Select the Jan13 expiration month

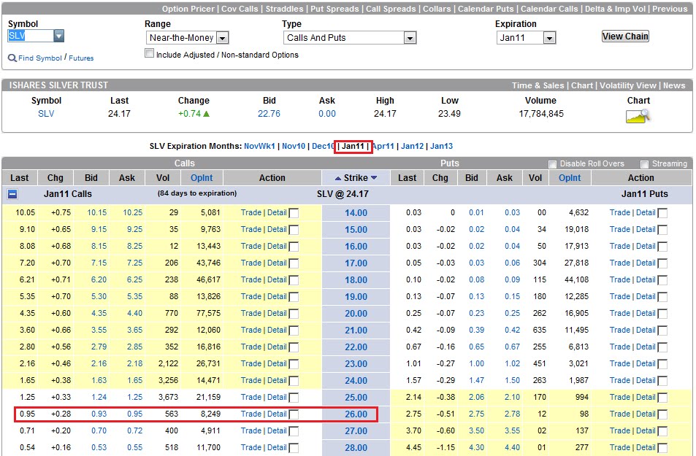coord(441,146)
